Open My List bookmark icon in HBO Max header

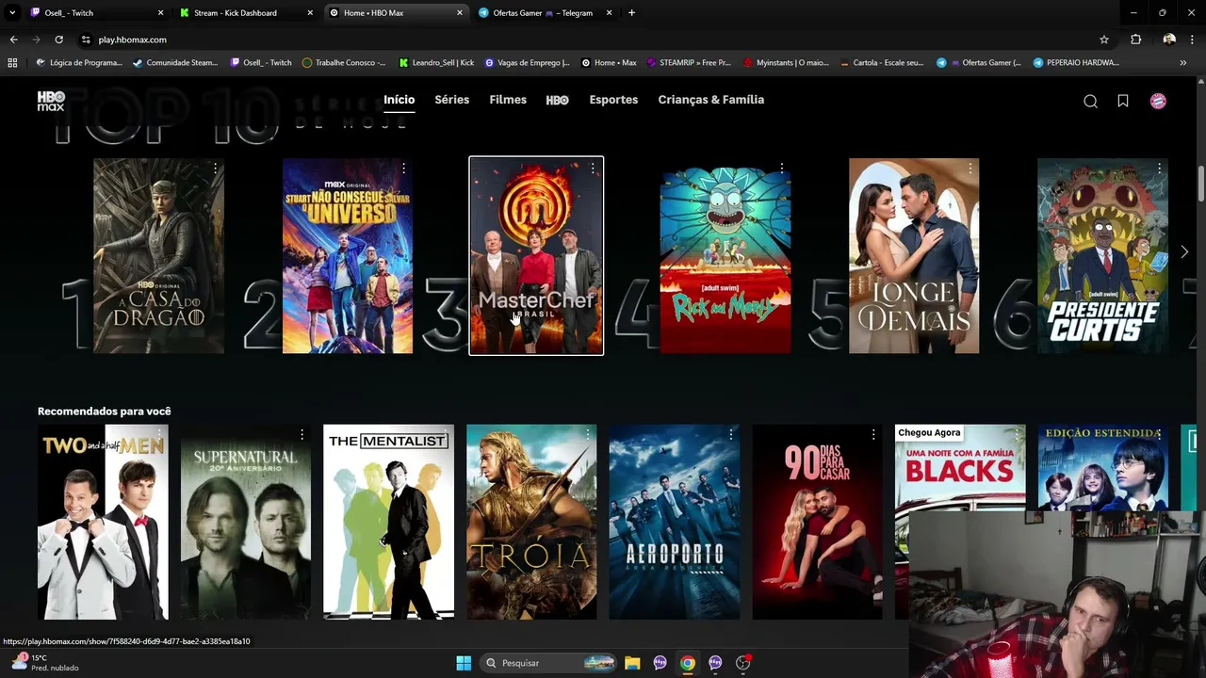1123,101
